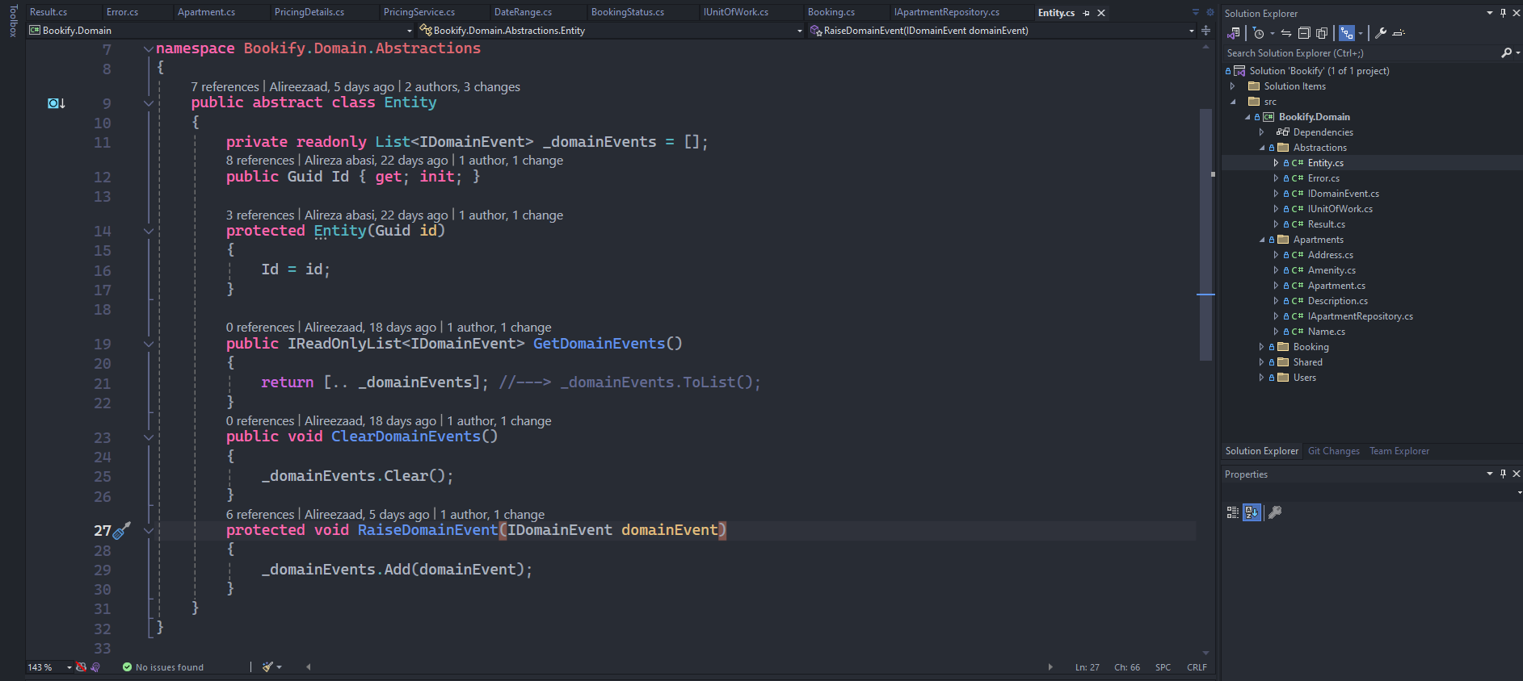Screen dimensions: 1523x681
Task: Expand the Dependencies node
Action: (x=1261, y=132)
